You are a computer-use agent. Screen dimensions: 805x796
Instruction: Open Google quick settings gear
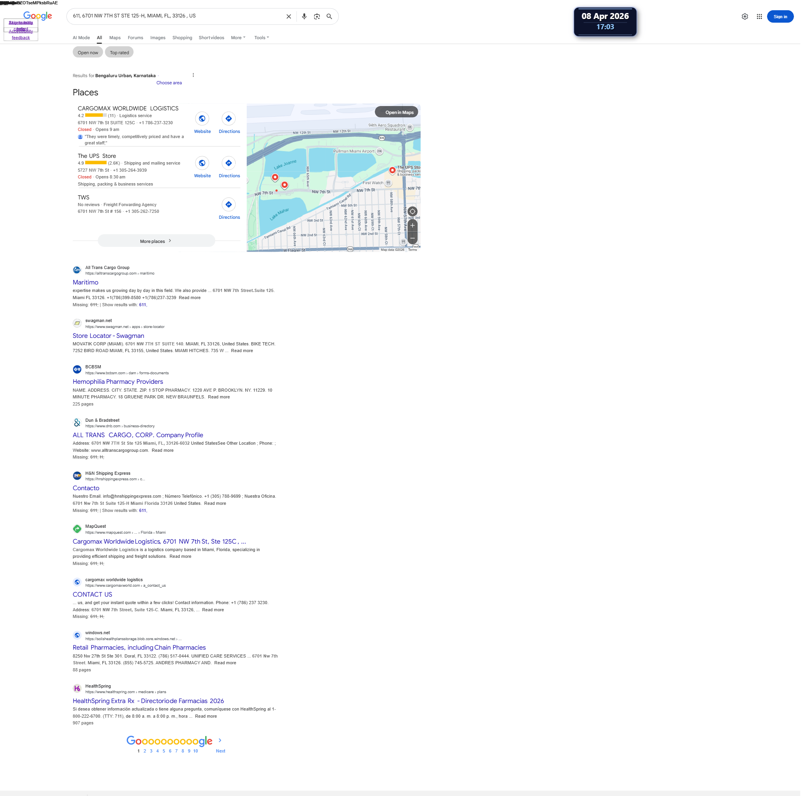[x=745, y=17]
